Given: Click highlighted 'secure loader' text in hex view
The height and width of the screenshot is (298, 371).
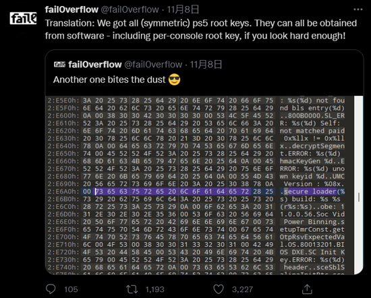Looking at the screenshot, I should [310, 191].
